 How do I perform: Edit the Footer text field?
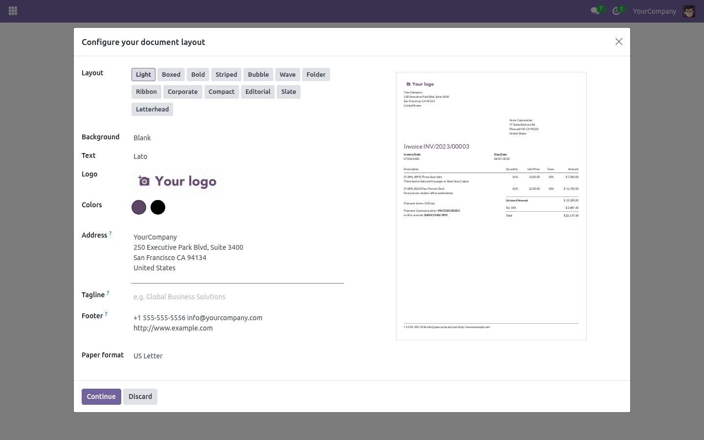[238, 323]
